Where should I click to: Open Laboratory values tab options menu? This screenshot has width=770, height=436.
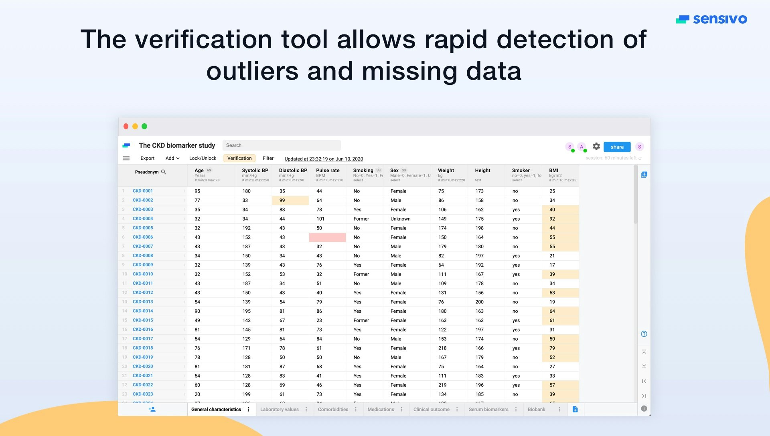coord(306,409)
